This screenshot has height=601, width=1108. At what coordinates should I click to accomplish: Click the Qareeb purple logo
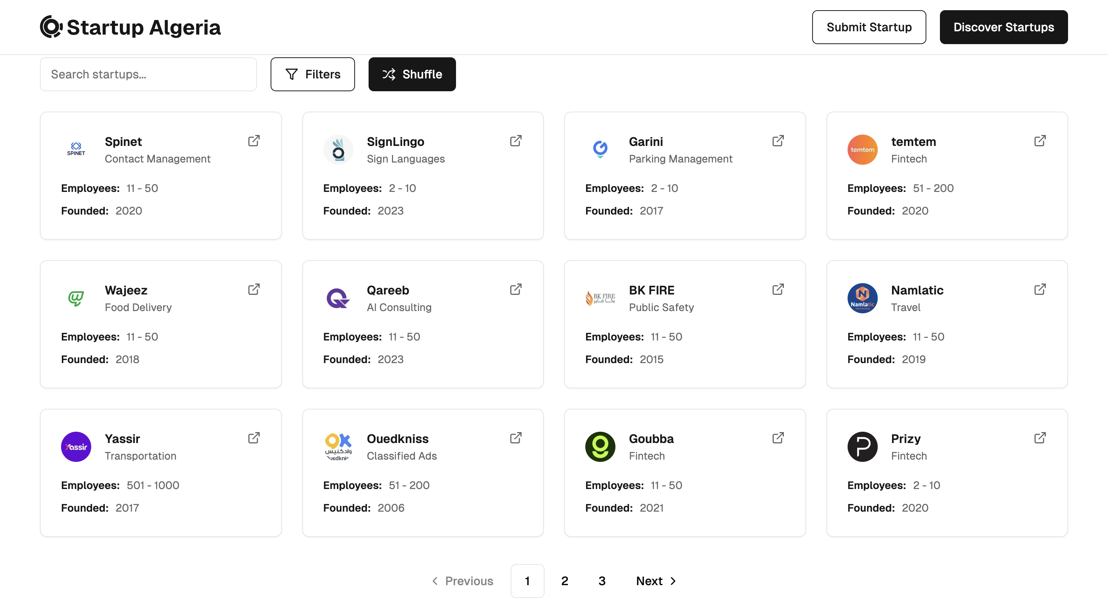338,298
